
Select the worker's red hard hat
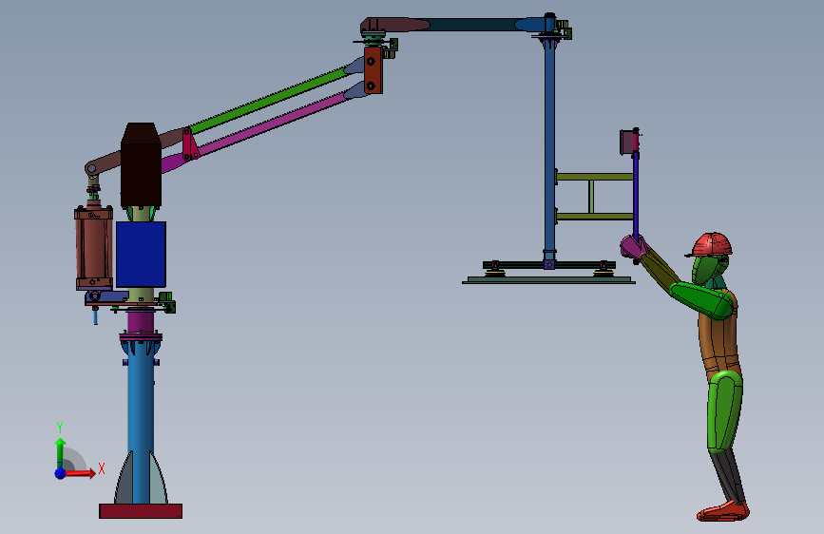(711, 245)
